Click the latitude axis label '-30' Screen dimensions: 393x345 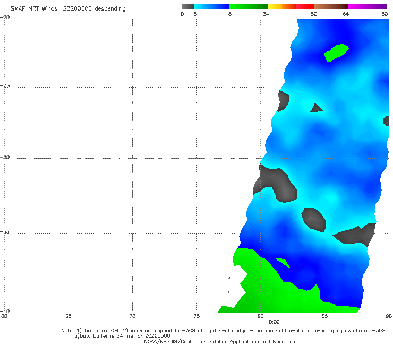[x=5, y=157]
